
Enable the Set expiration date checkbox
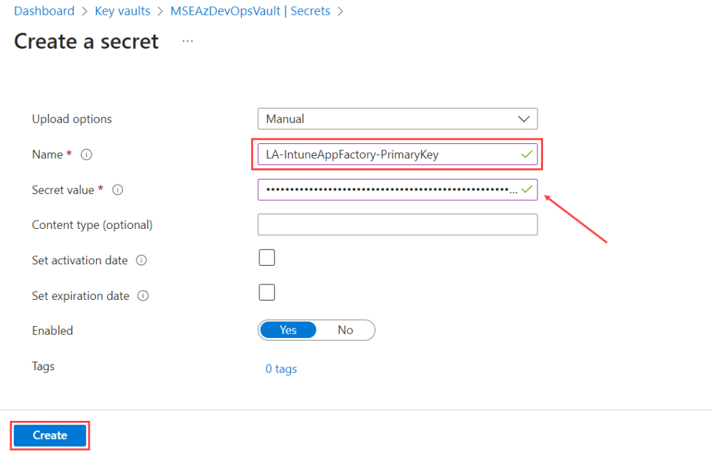click(x=266, y=293)
